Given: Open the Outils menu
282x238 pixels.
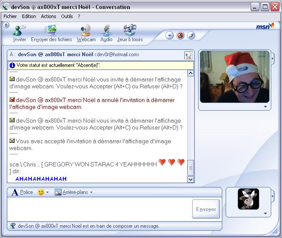Looking at the screenshot, I should 67,16.
